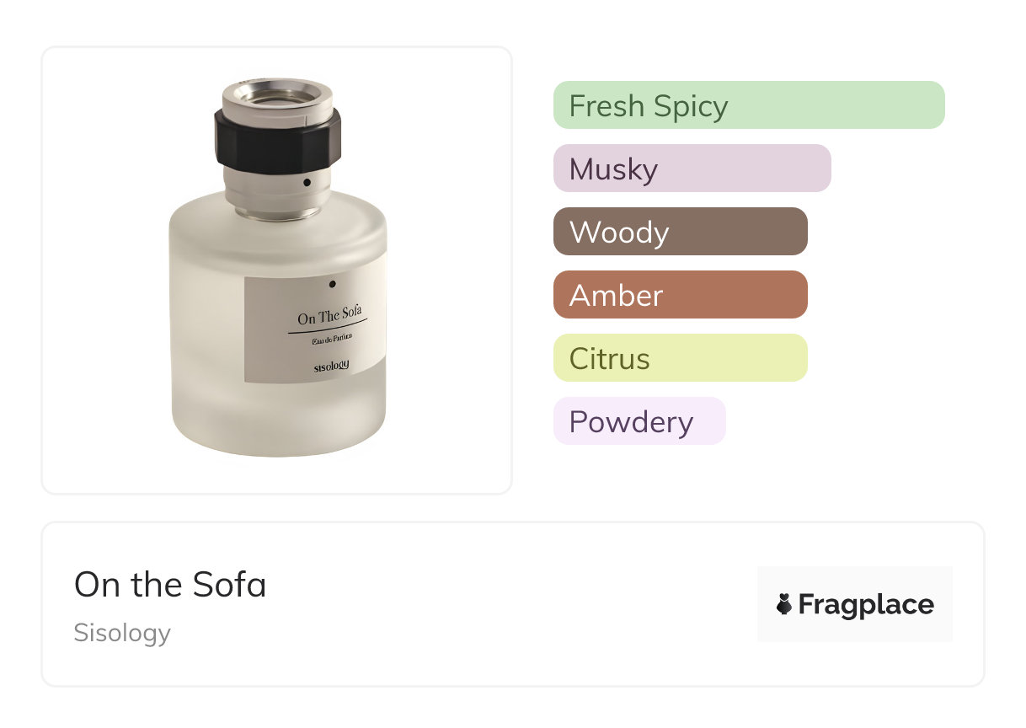Select the Fresh Spicy accord bar

(x=748, y=105)
